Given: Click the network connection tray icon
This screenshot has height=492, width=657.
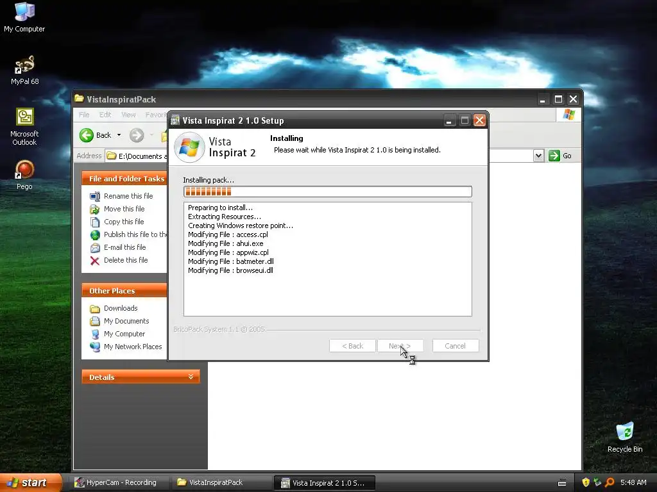Looking at the screenshot, I should coord(598,482).
